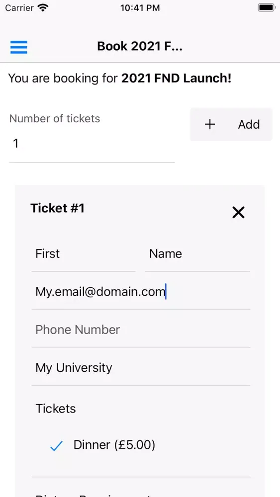280x497 pixels.
Task: Click the My University field
Action: [x=141, y=368]
